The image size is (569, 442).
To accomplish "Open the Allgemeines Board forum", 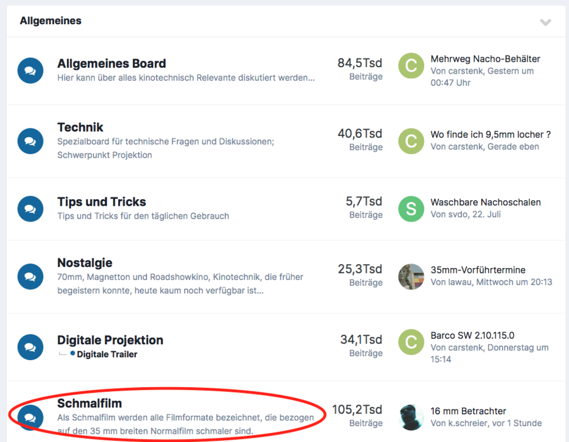I will [111, 64].
